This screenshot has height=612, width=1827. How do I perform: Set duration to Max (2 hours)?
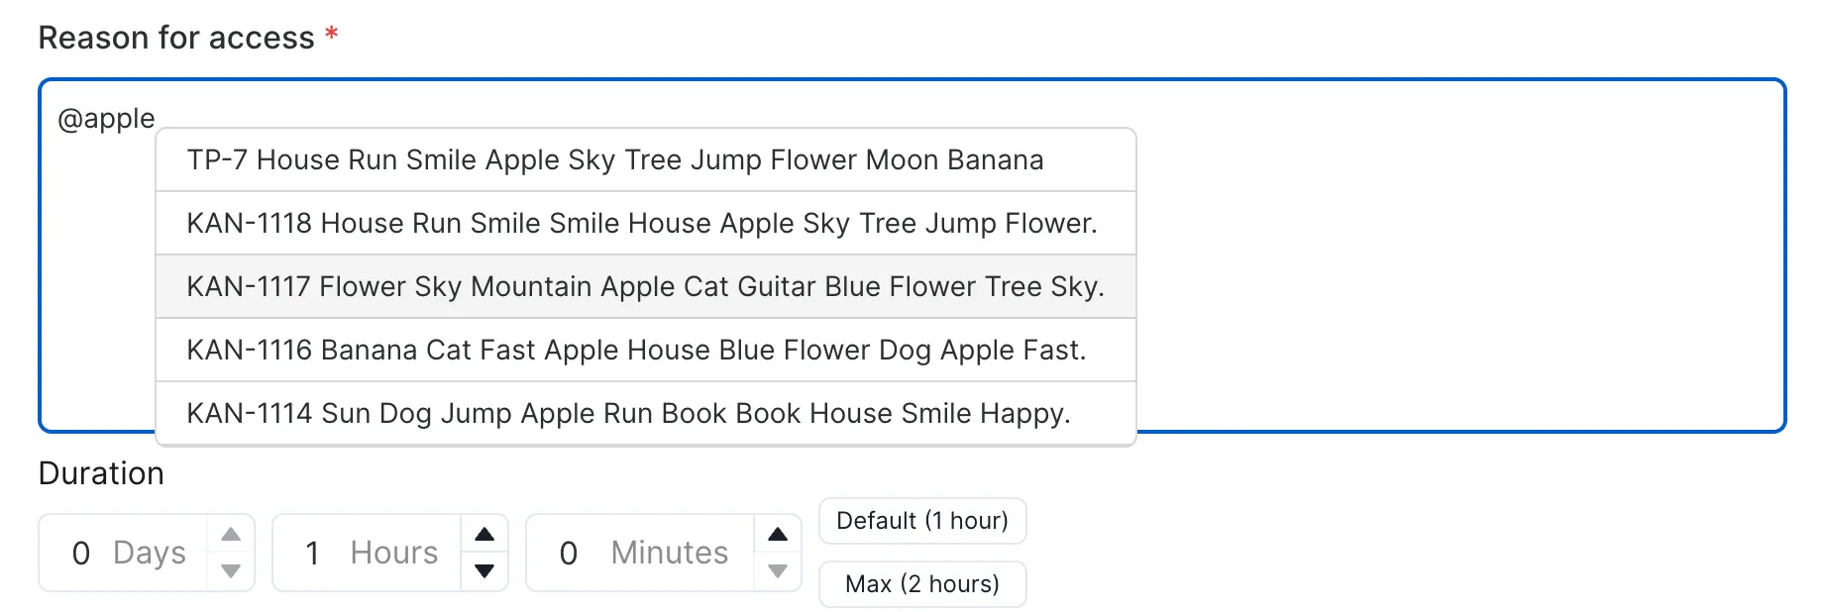921,584
